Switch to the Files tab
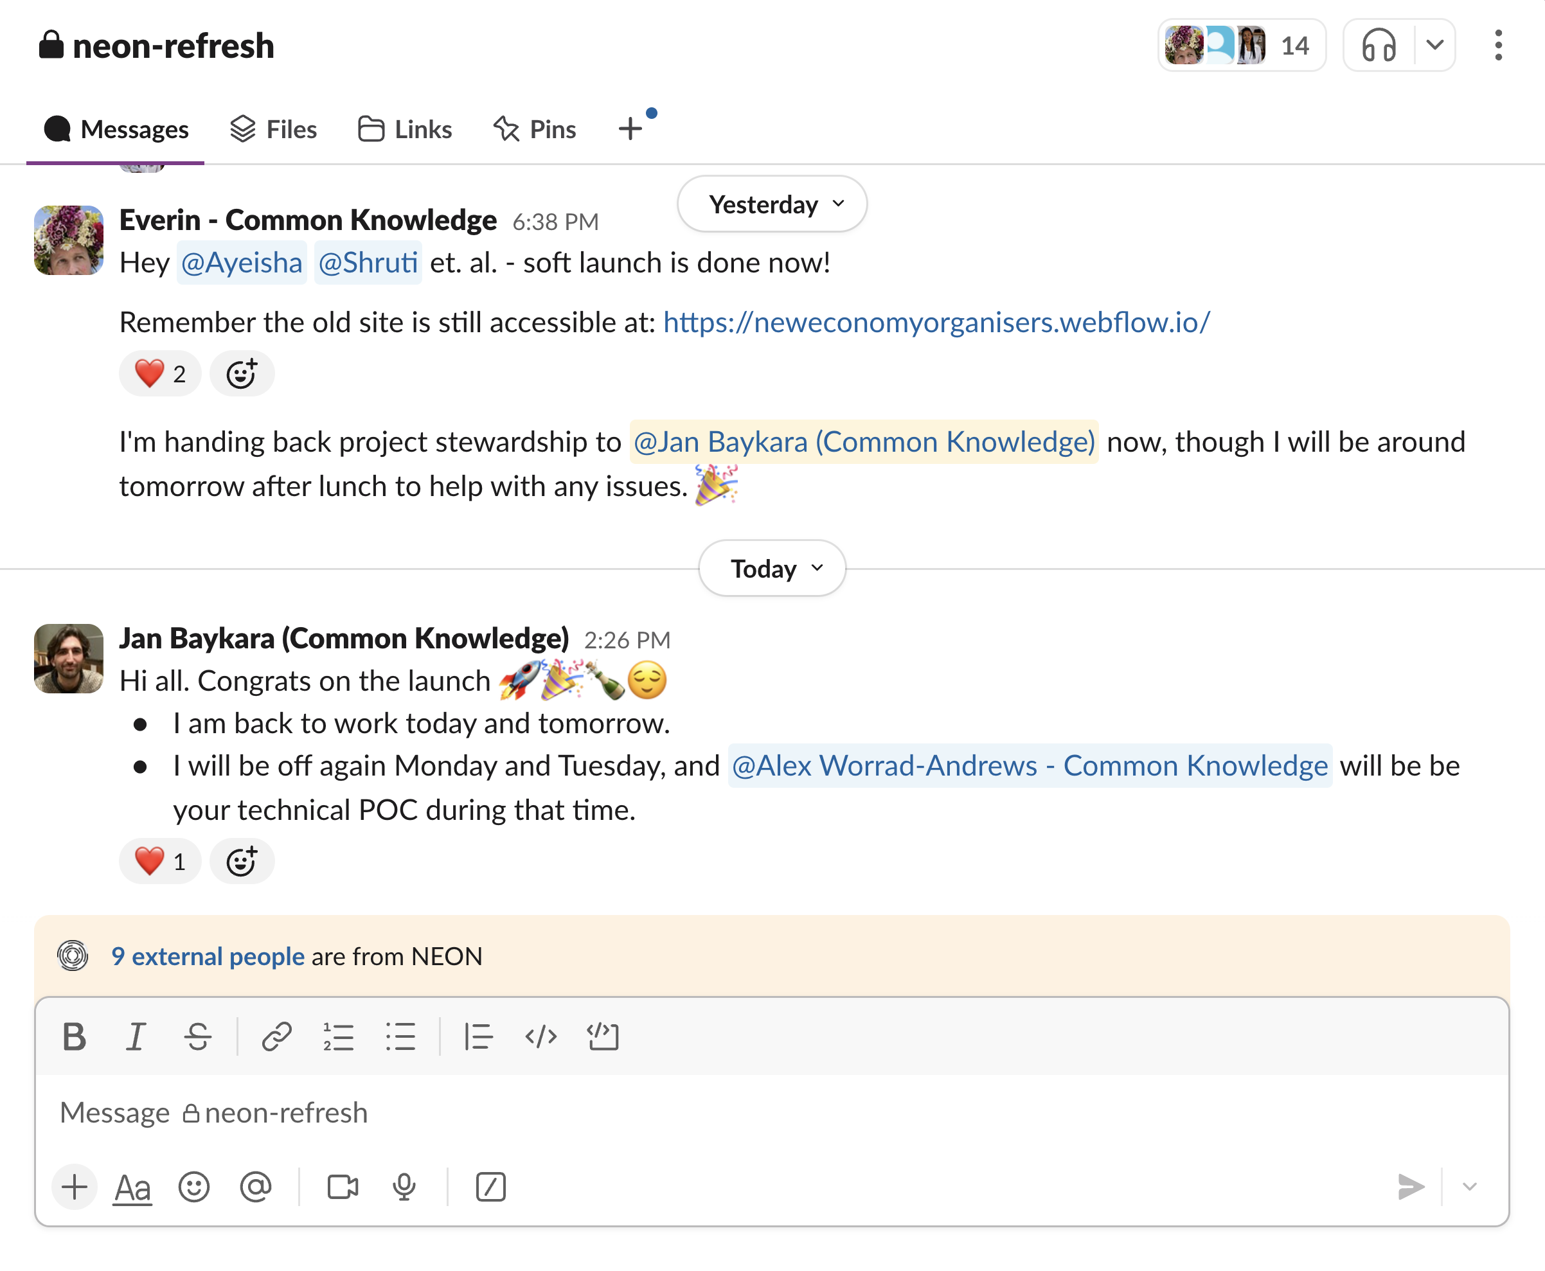Screen dimensions: 1545x1271 click(x=274, y=130)
